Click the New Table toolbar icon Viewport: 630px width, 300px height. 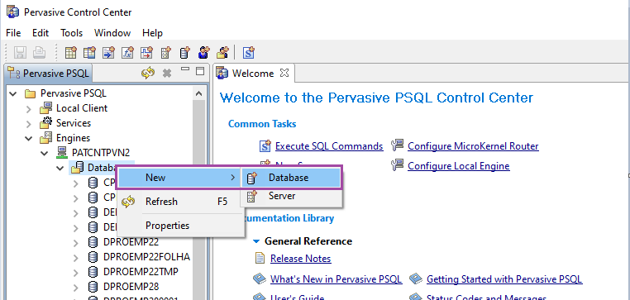tap(71, 52)
